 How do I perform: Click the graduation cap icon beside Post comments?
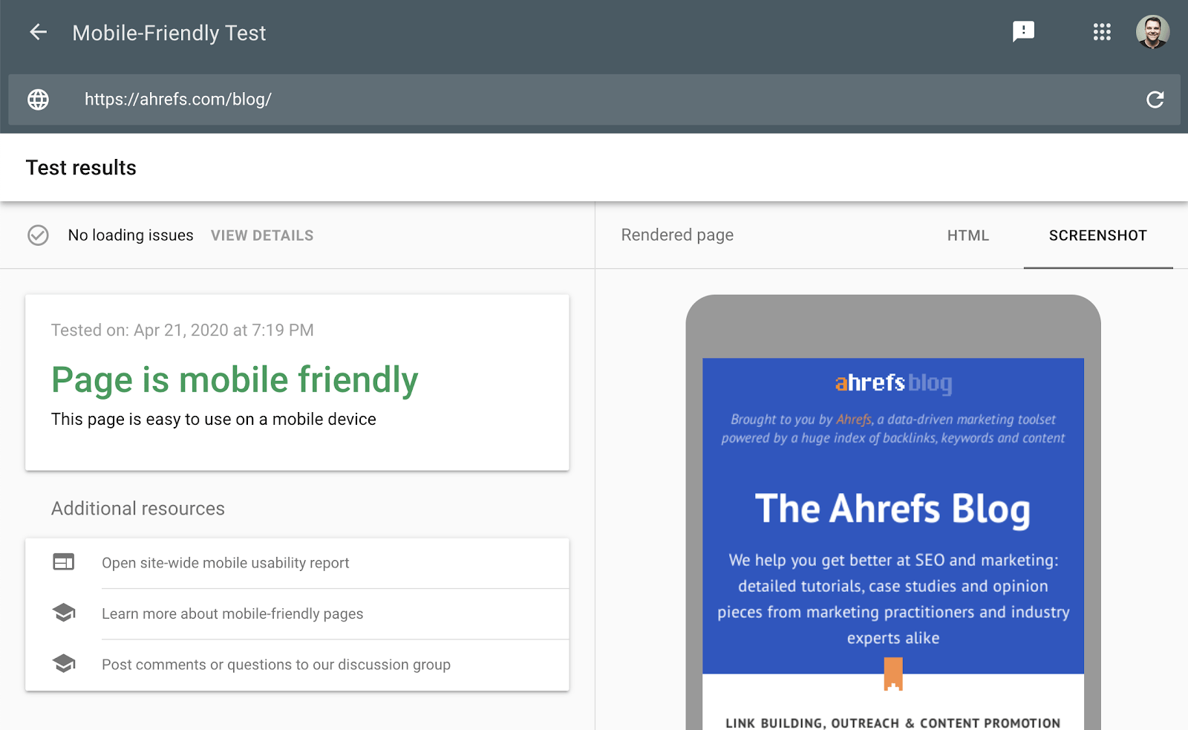coord(65,664)
